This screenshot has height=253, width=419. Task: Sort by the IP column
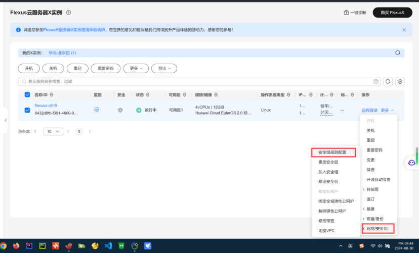tap(311, 94)
